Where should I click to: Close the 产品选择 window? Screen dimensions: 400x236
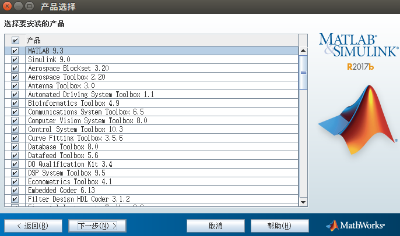point(7,6)
